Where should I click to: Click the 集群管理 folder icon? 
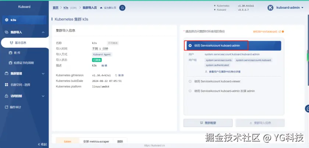pyautogui.click(x=7, y=73)
